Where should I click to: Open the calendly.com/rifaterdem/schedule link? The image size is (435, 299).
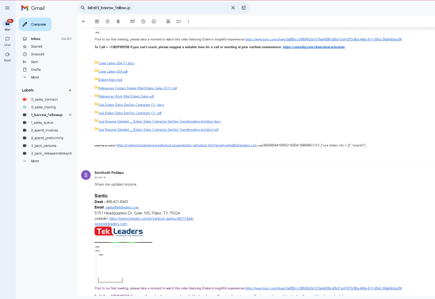[313, 47]
